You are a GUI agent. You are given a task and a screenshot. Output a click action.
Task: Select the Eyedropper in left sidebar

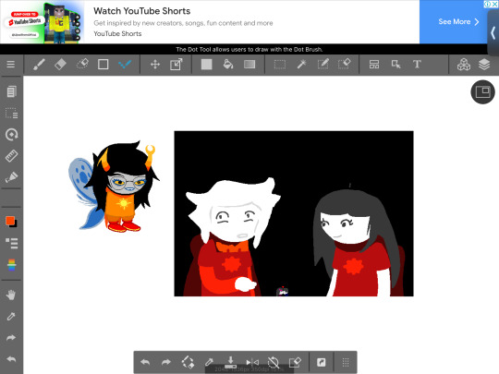[x=11, y=316]
